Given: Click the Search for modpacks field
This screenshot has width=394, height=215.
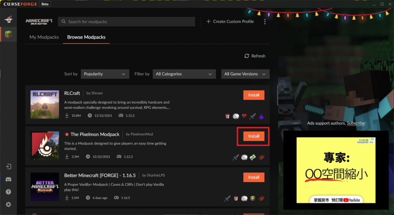Looking at the screenshot, I should (126, 22).
